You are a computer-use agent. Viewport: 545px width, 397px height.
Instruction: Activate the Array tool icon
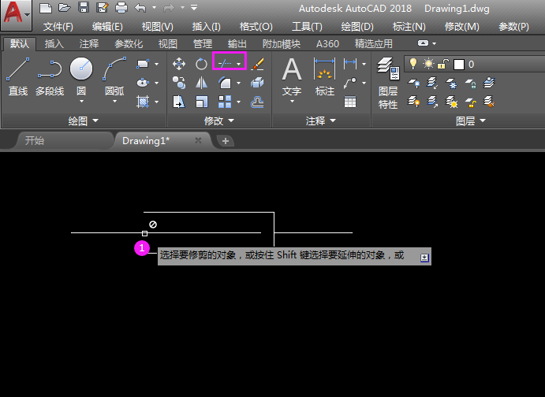(225, 102)
